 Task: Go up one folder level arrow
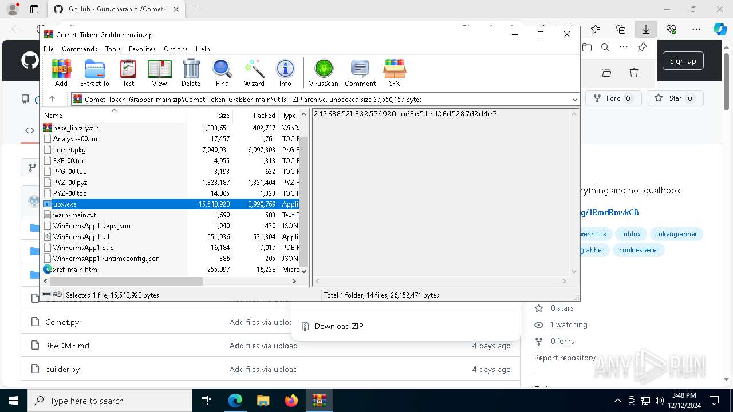pos(52,99)
